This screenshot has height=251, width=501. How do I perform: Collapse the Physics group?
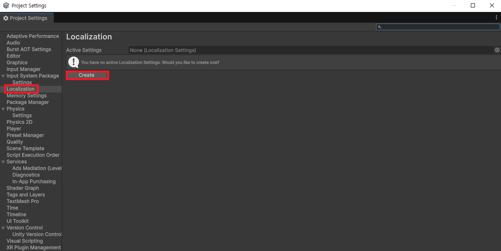3,109
